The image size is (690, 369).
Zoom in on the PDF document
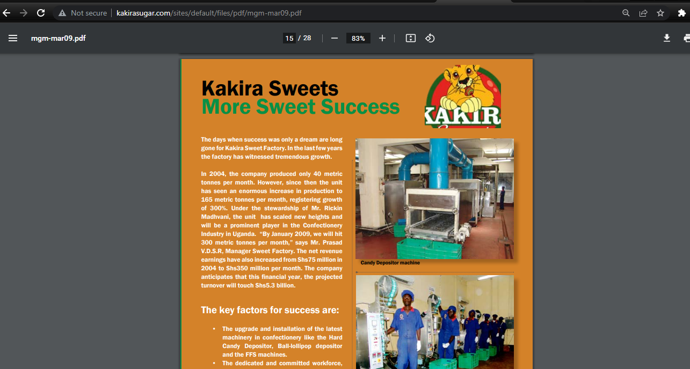pyautogui.click(x=382, y=38)
